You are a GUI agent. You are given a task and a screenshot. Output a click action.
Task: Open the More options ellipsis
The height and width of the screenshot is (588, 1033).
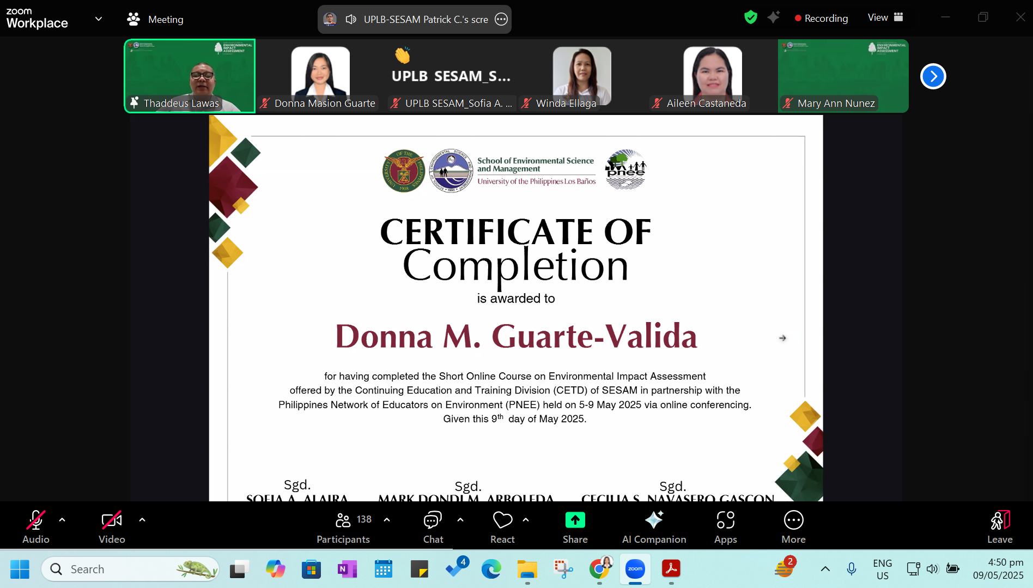click(x=793, y=526)
